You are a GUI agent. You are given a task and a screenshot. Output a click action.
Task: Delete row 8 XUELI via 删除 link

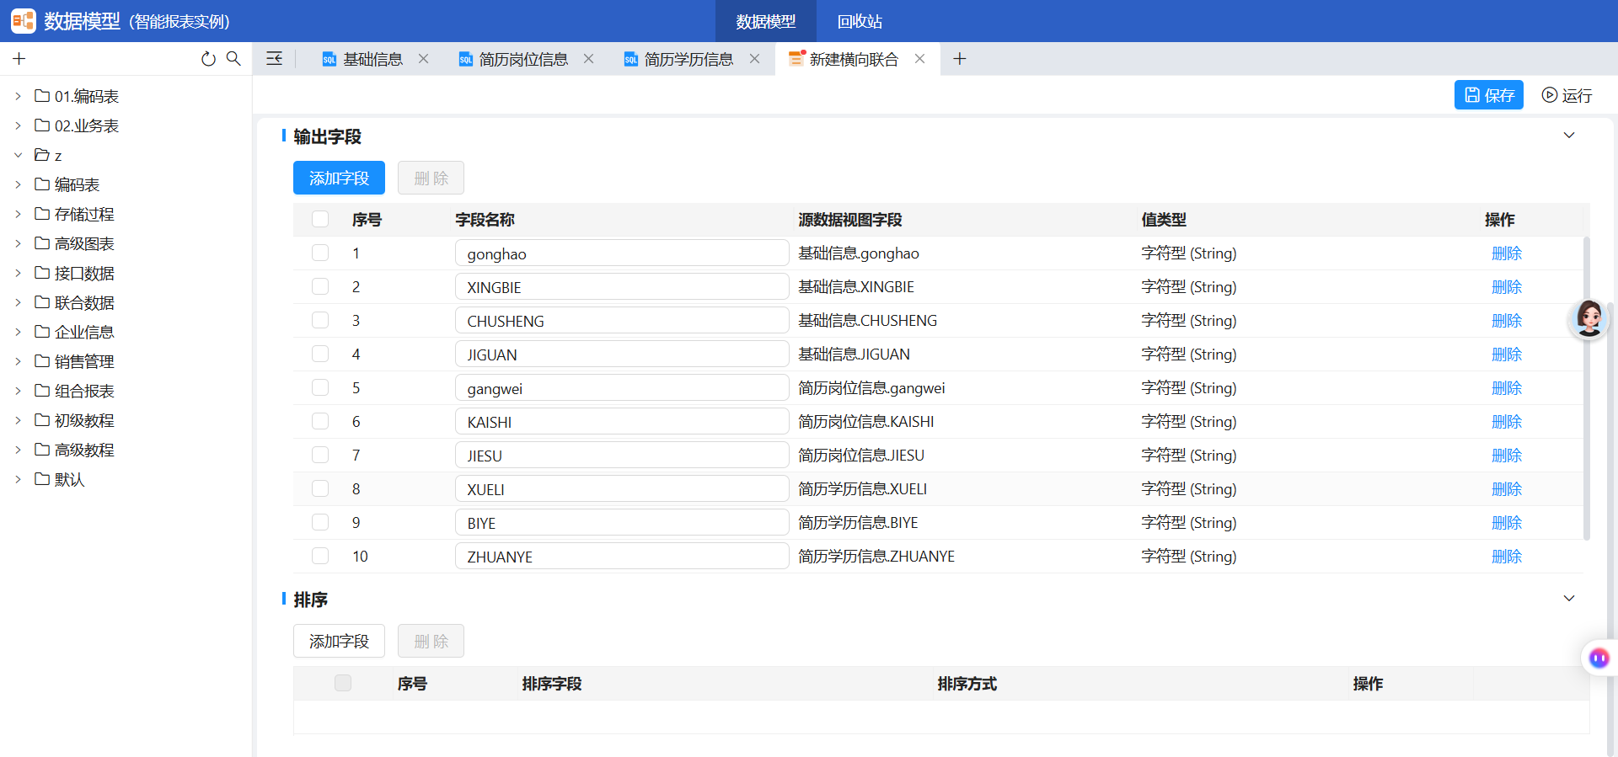coord(1506,489)
